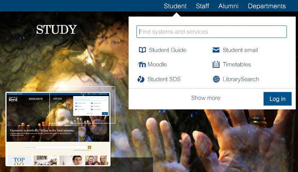
Task: Click the large STUDY heading
Action: pyautogui.click(x=56, y=30)
